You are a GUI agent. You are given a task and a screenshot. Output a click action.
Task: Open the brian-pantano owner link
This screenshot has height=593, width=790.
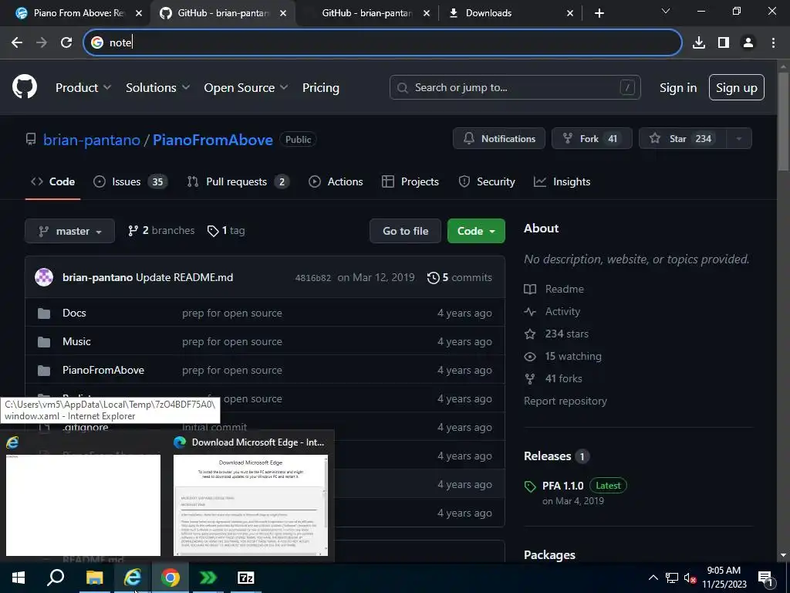tap(92, 140)
